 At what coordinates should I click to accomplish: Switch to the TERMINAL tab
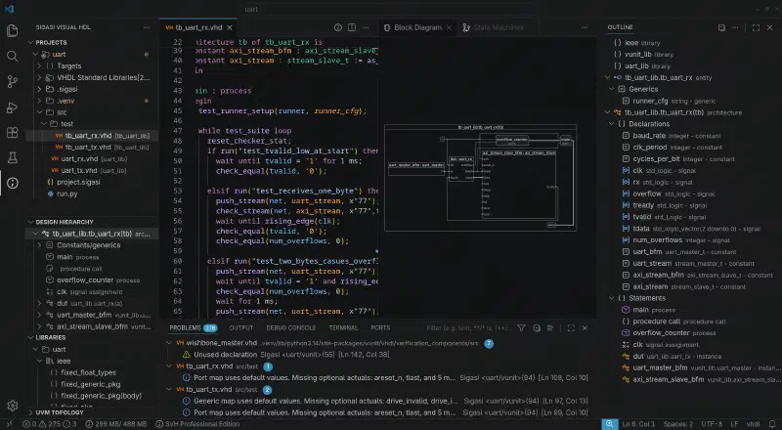click(x=343, y=327)
